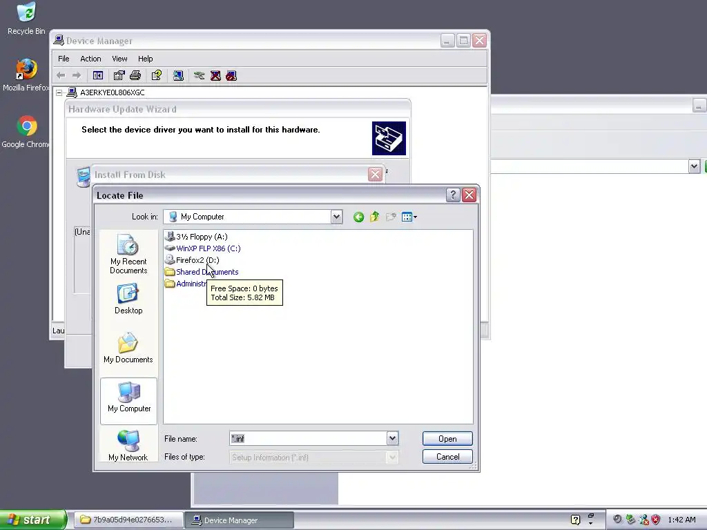
Task: Select WinXP FLP X86 (C:) drive
Action: (x=203, y=248)
